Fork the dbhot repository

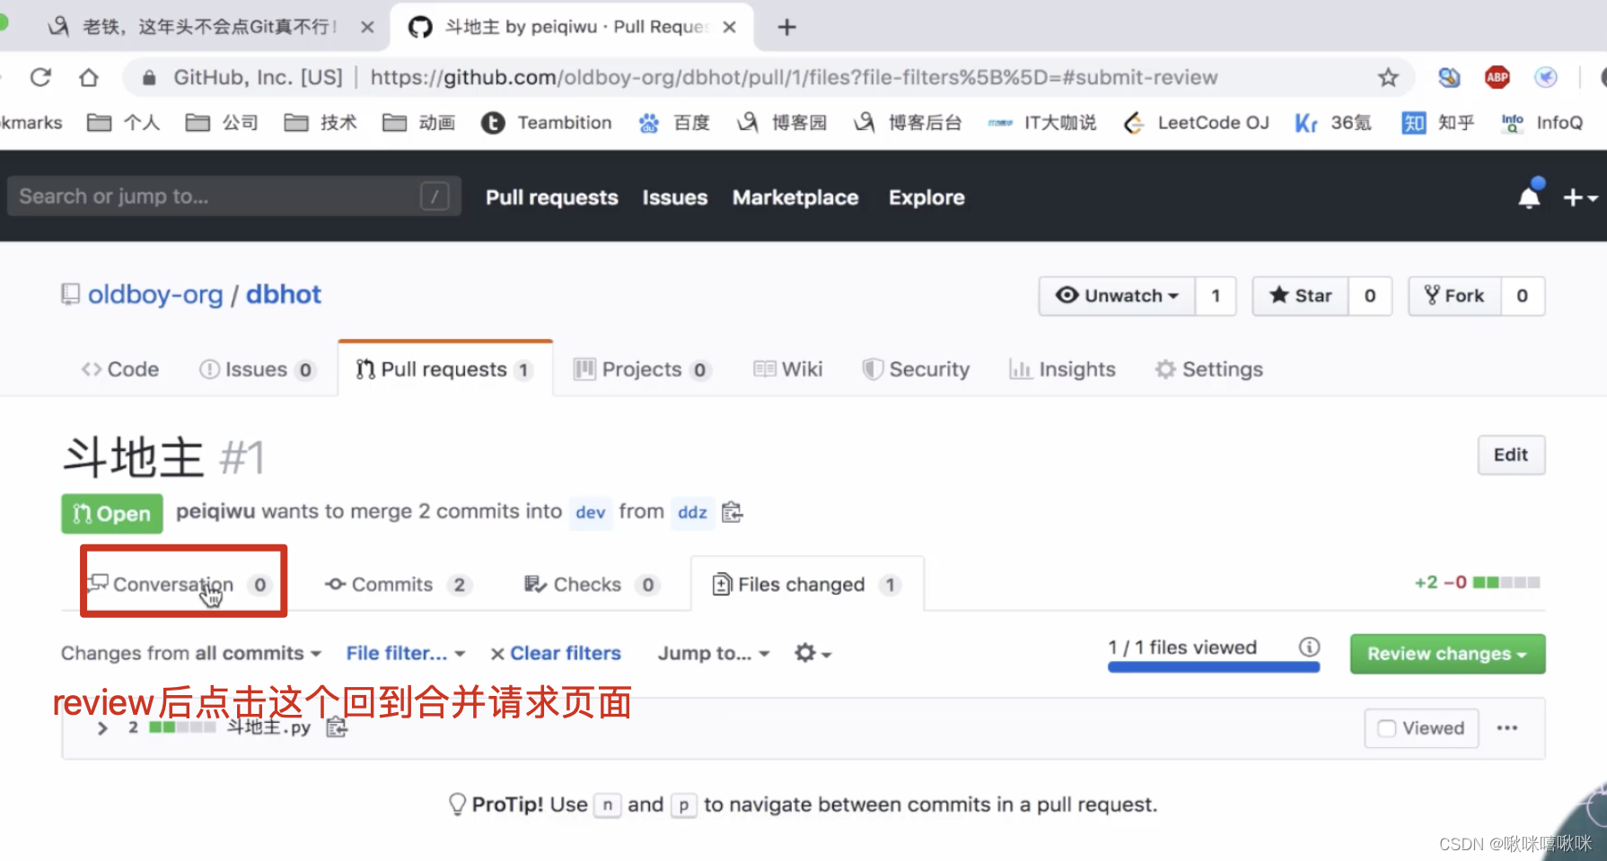point(1454,296)
